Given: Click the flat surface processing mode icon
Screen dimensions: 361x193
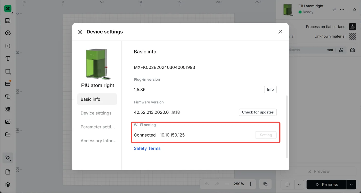Looking at the screenshot, I should point(352,27).
